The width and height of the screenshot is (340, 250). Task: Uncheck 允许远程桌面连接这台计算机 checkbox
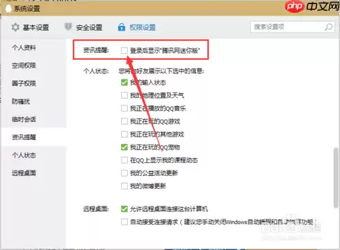124,209
